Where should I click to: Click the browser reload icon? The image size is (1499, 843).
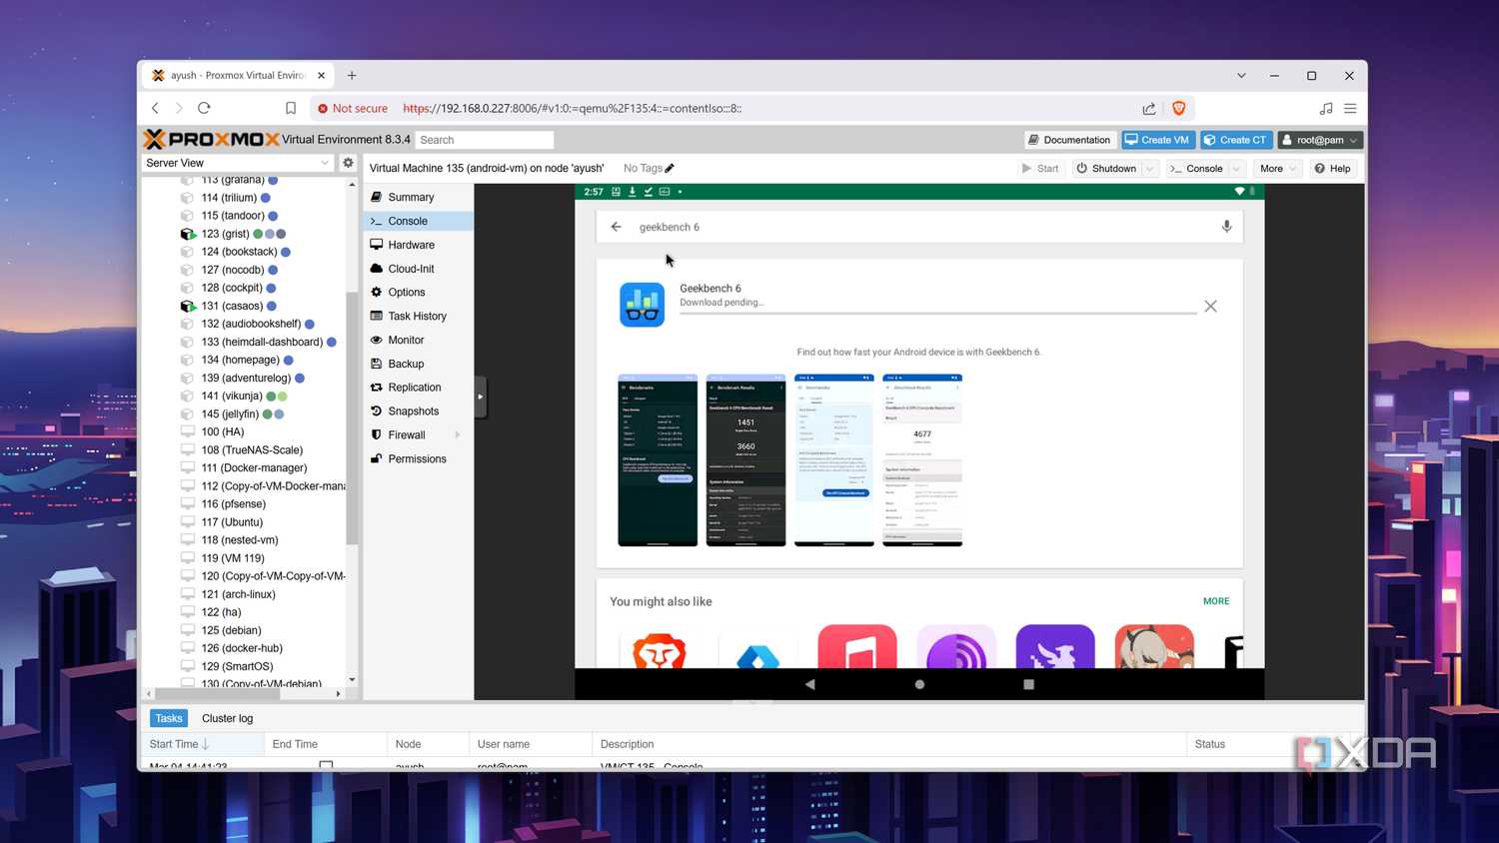point(204,108)
